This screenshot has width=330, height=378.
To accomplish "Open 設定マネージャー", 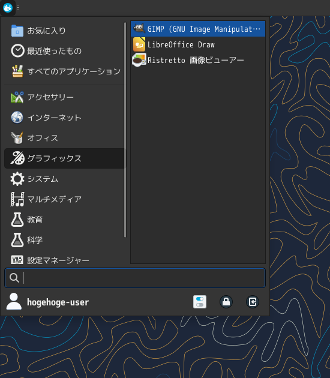I will tap(64, 260).
